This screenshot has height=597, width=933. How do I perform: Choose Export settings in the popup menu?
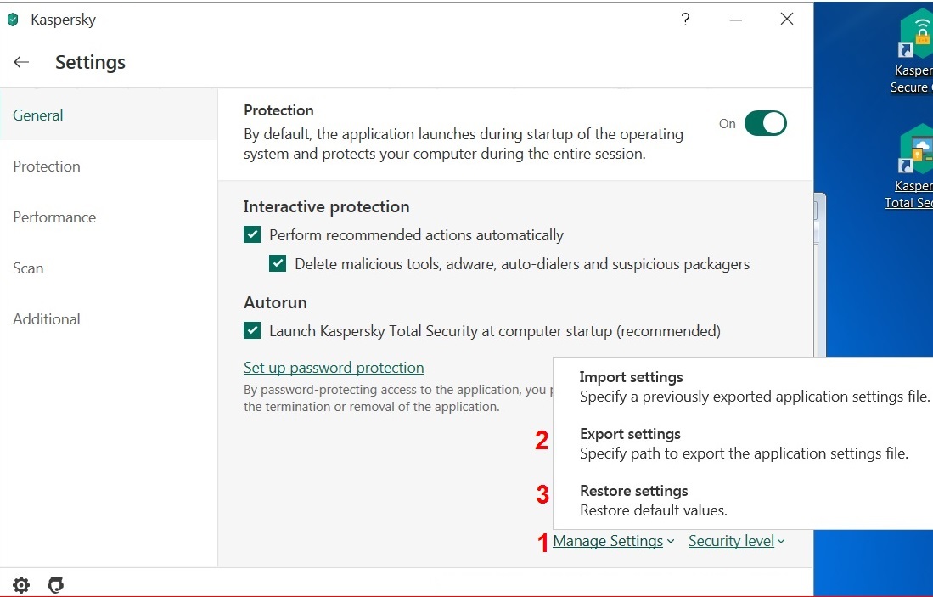[x=630, y=434]
